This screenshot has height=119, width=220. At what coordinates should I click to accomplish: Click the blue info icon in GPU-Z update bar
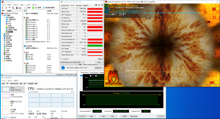click(x=63, y=68)
